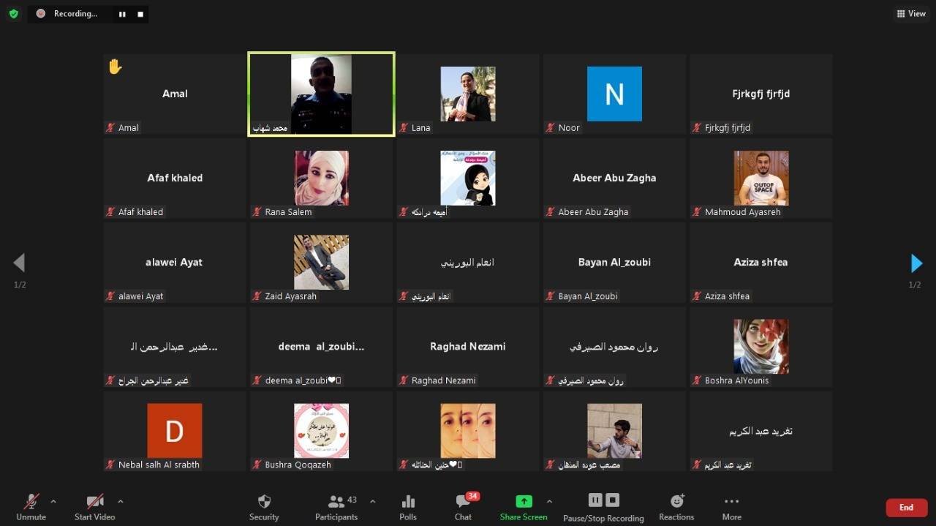
Task: Open the More options menu
Action: (x=731, y=507)
